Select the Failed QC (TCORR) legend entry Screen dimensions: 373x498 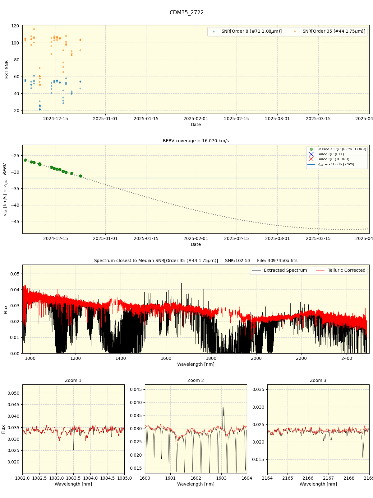(x=329, y=159)
